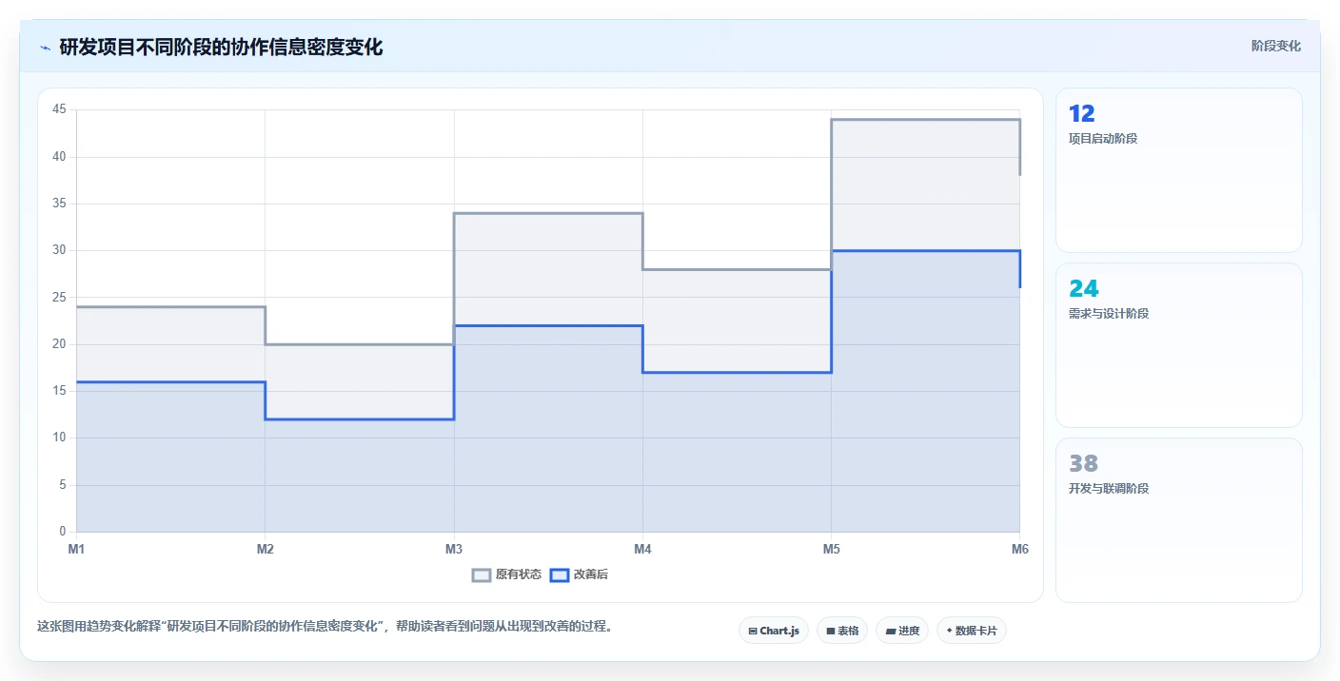This screenshot has width=1340, height=681.
Task: Click the y-axis value 45
Action: click(59, 109)
